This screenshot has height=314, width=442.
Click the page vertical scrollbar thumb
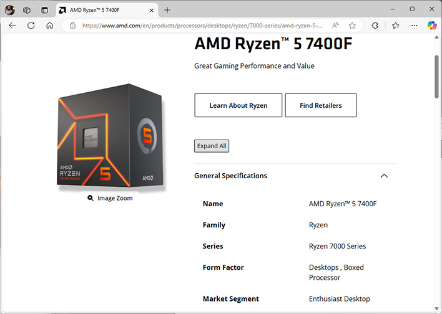click(436, 77)
